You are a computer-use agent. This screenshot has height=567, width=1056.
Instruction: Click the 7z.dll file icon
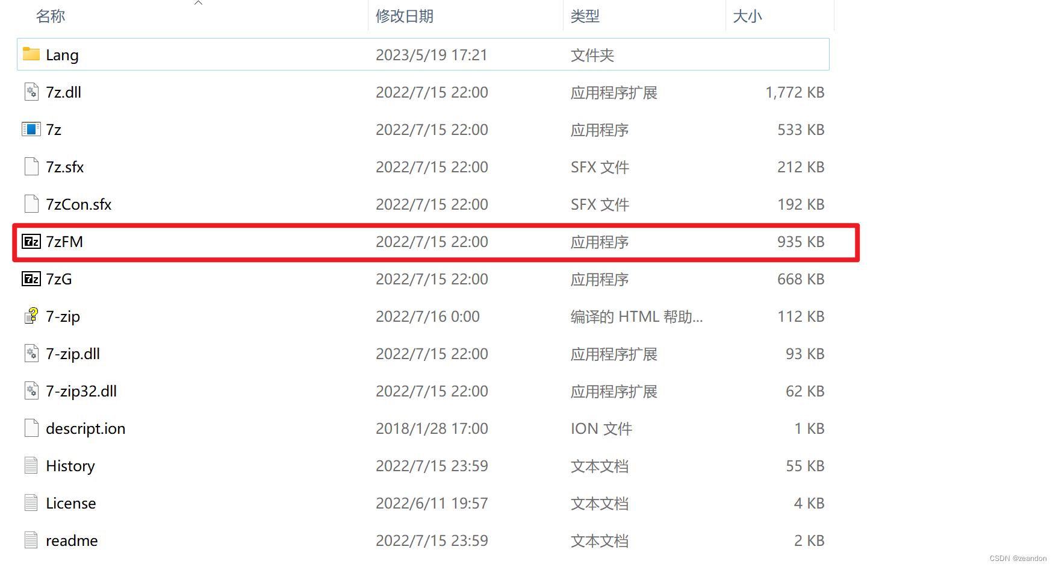[31, 92]
